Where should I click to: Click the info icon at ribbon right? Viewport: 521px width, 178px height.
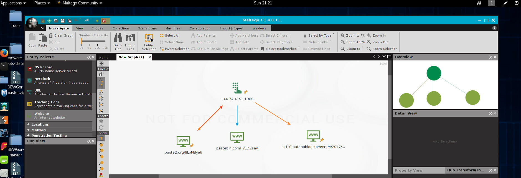point(494,28)
